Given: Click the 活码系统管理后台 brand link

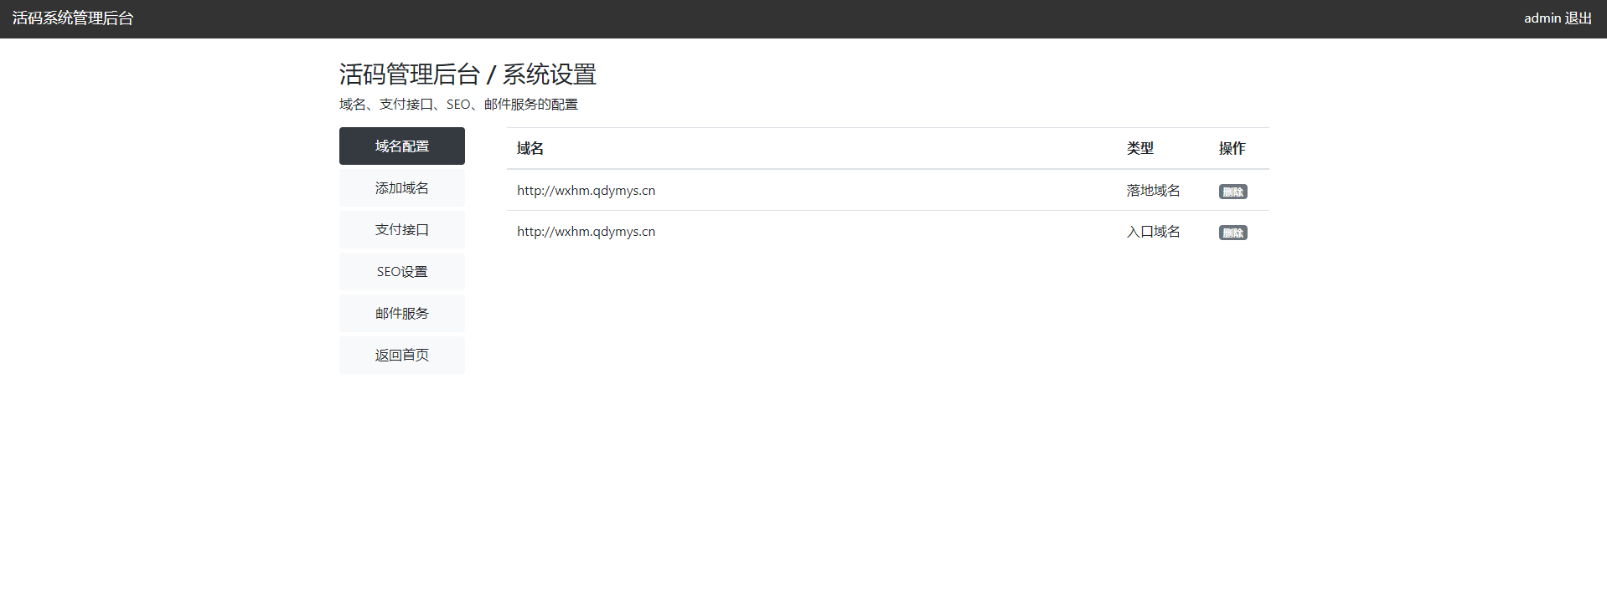Looking at the screenshot, I should [73, 18].
